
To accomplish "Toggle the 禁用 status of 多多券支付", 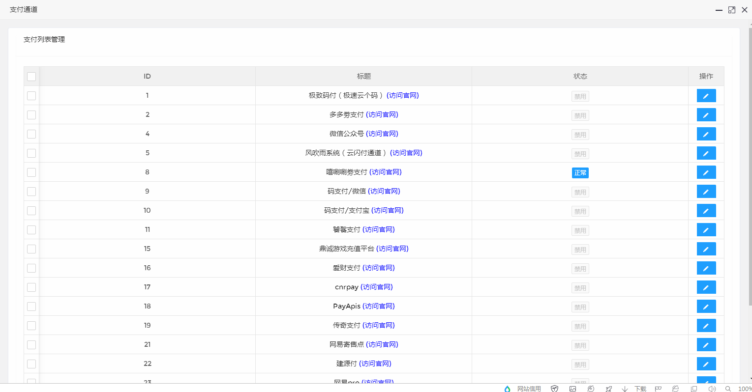I will click(x=580, y=115).
